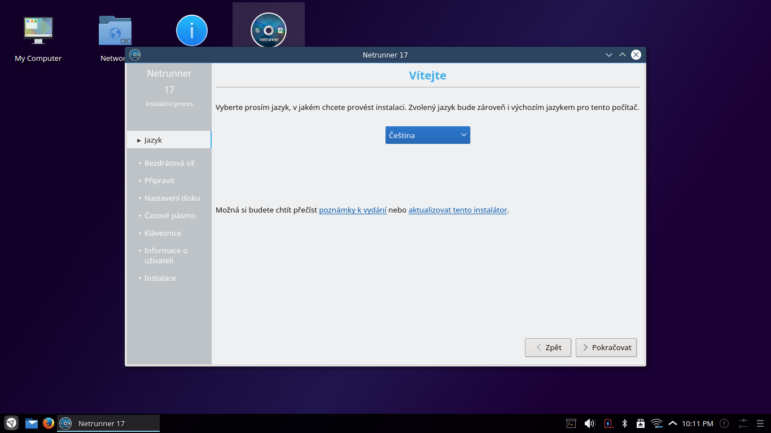The width and height of the screenshot is (771, 433).
Task: Launch the file manager from taskbar
Action: (x=32, y=423)
